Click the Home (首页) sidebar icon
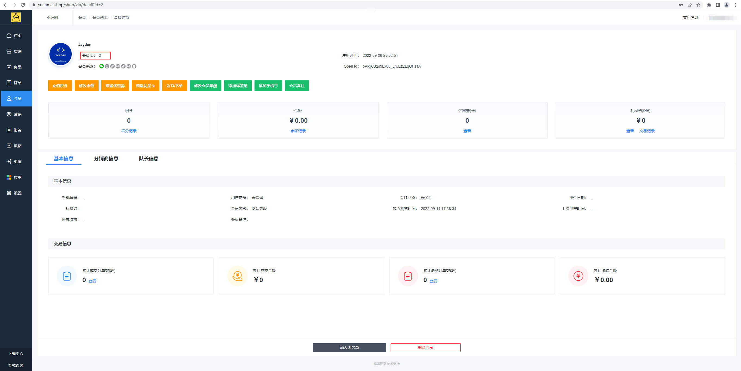The height and width of the screenshot is (371, 741). coord(9,35)
